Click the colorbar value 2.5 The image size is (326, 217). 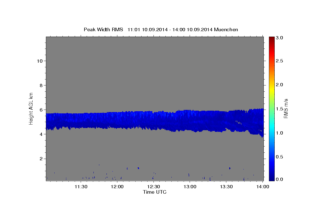click(x=280, y=61)
